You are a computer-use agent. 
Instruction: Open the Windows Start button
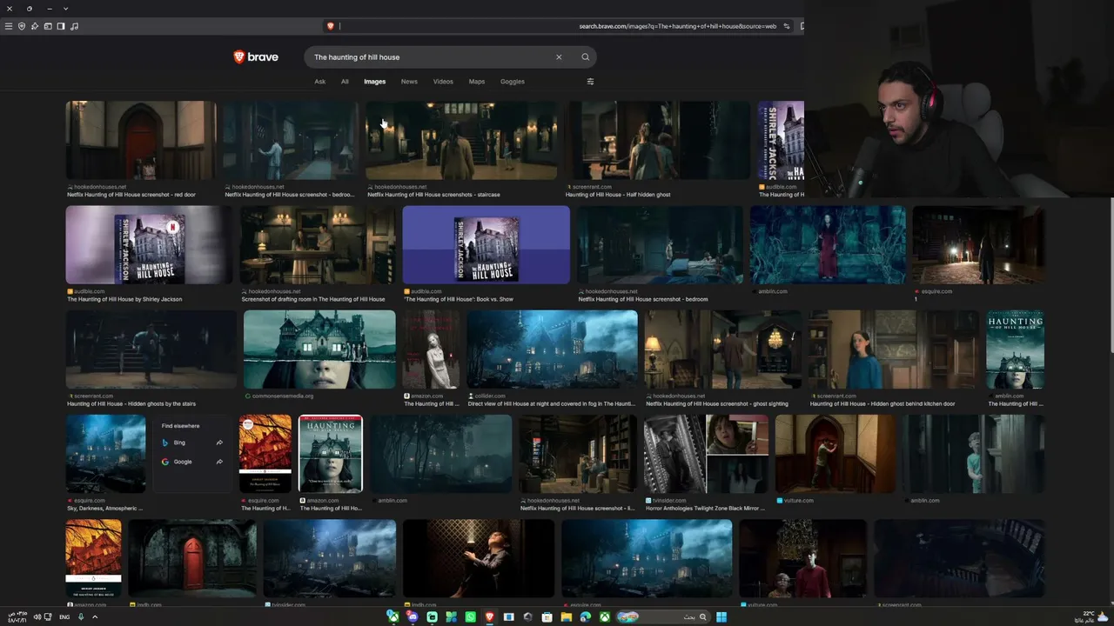721,617
